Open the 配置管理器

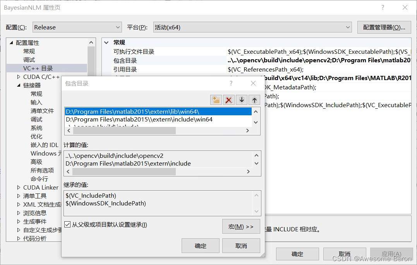[x=384, y=27]
